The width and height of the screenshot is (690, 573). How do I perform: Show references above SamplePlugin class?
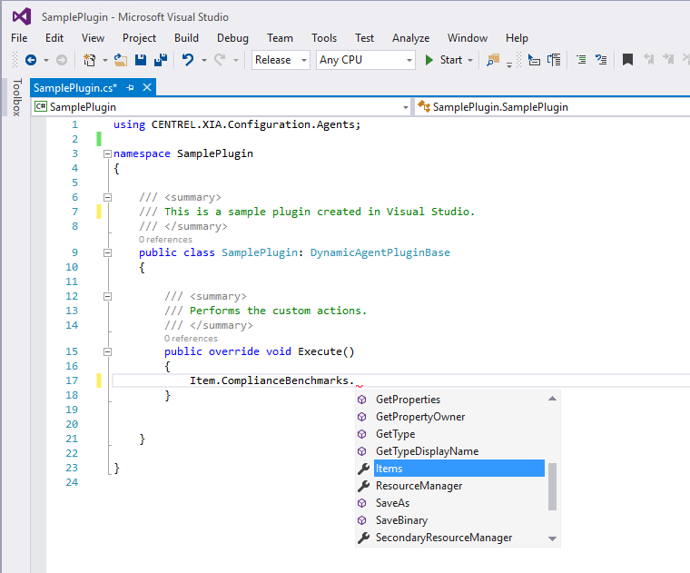point(165,240)
